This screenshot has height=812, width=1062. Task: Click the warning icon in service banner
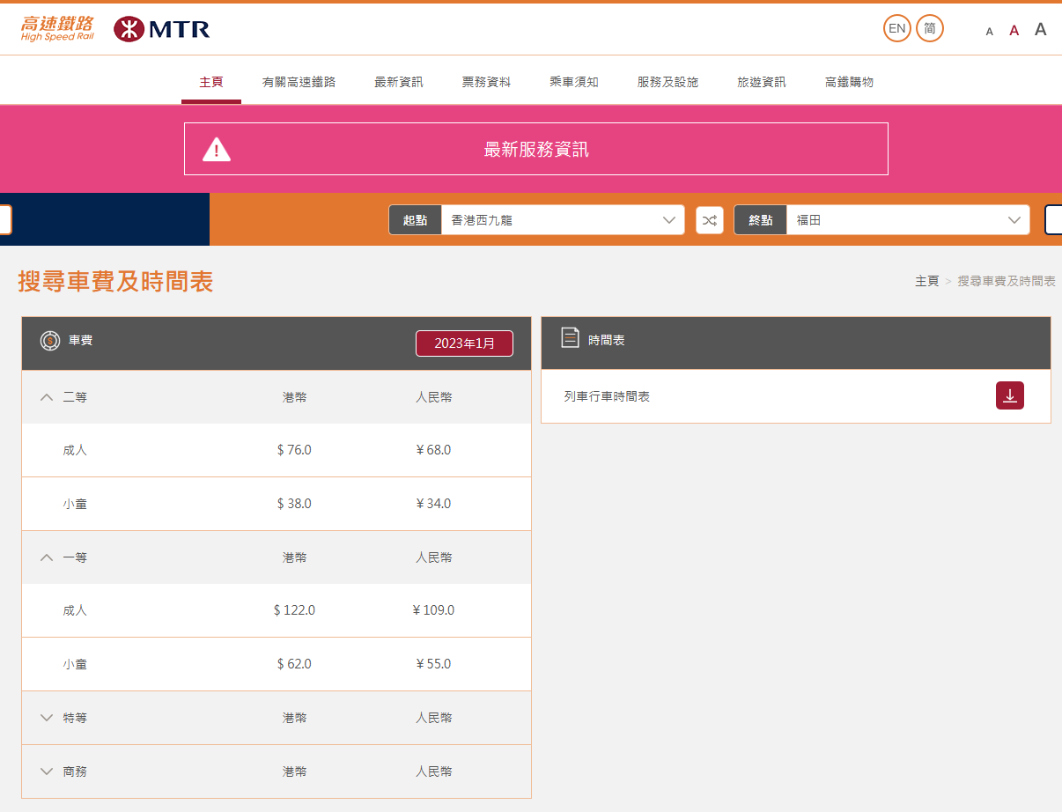click(x=217, y=150)
